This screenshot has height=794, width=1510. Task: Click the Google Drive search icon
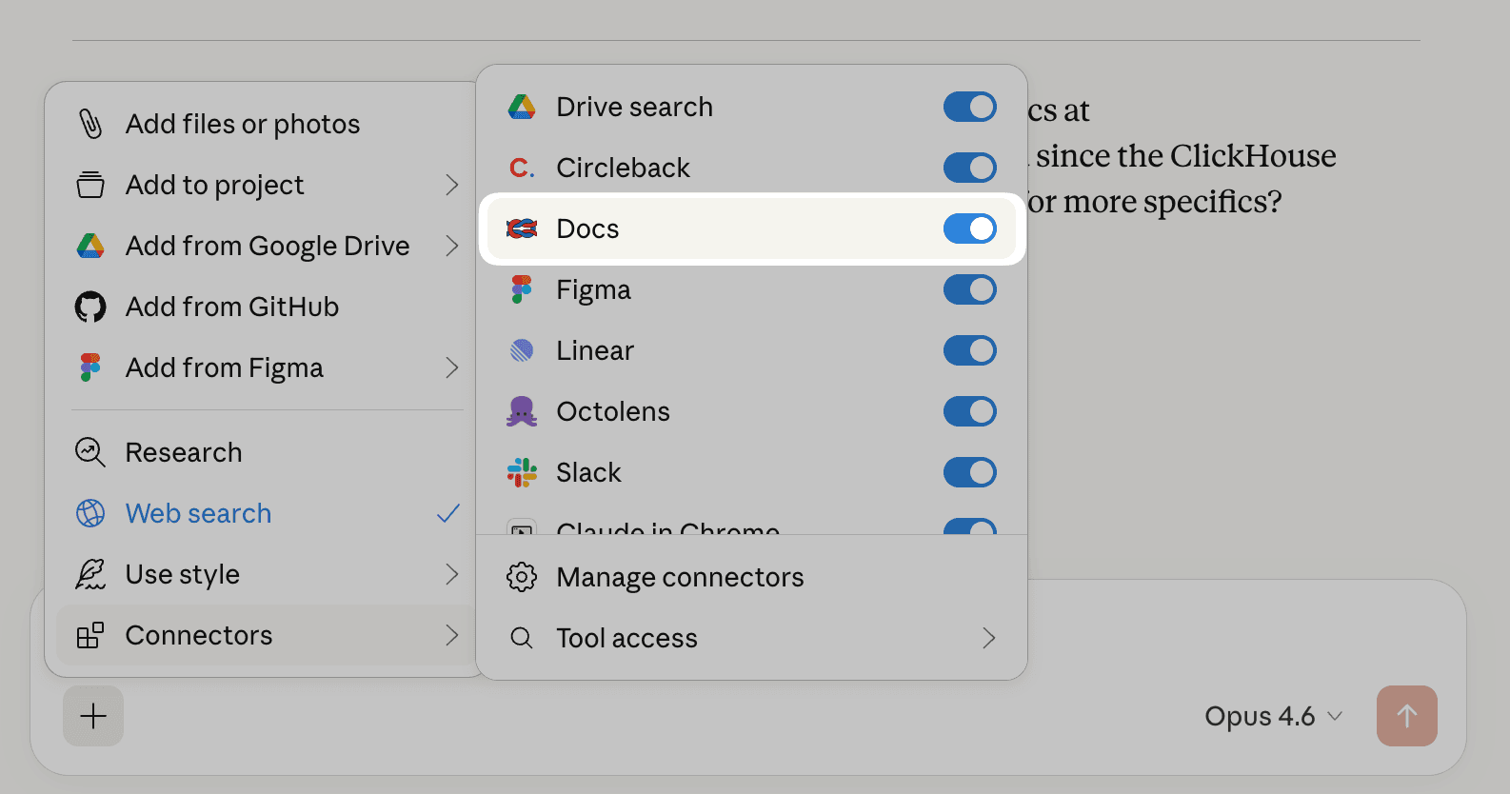(522, 107)
